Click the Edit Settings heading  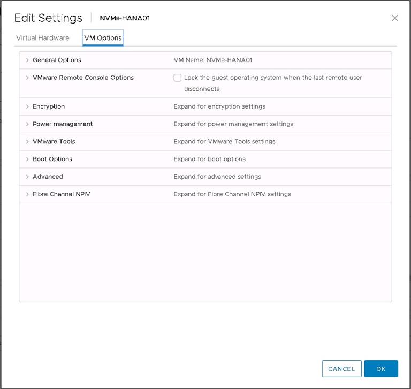48,18
